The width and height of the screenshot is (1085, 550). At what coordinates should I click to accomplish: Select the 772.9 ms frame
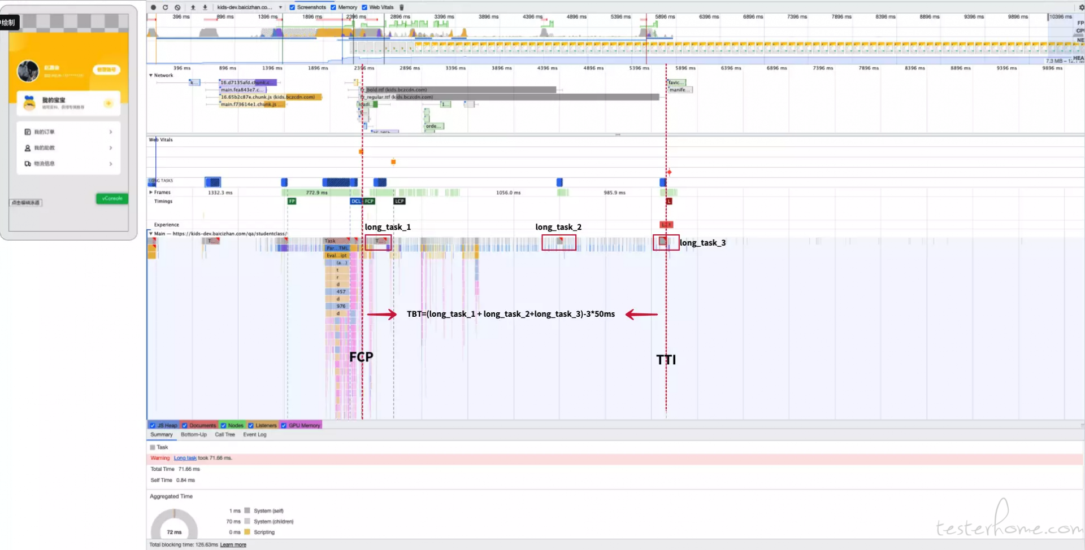(316, 193)
